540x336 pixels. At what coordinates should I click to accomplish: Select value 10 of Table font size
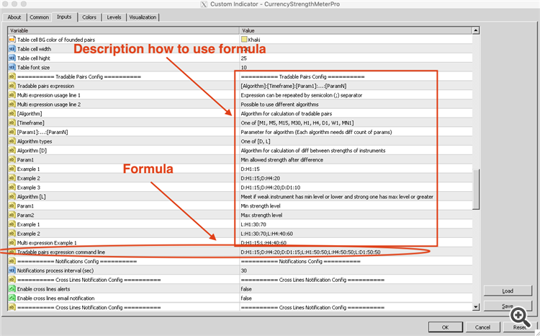click(x=244, y=68)
